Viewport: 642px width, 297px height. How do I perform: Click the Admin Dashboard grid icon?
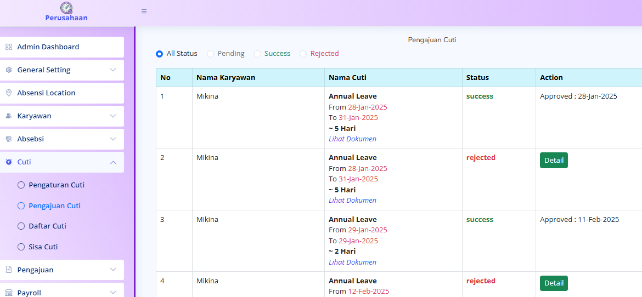[x=9, y=47]
